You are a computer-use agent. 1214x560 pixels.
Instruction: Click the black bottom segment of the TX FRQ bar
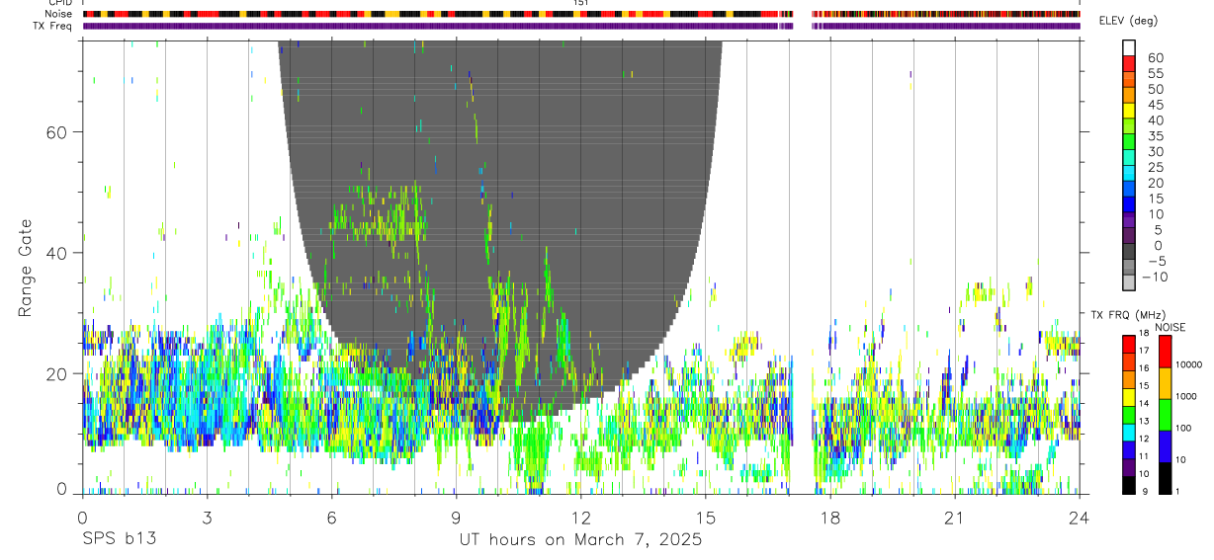point(1129,485)
